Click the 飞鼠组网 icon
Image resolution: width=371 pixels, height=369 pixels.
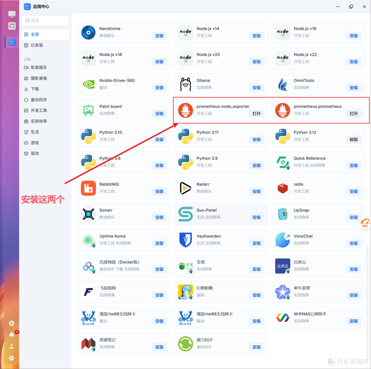pyautogui.click(x=88, y=292)
